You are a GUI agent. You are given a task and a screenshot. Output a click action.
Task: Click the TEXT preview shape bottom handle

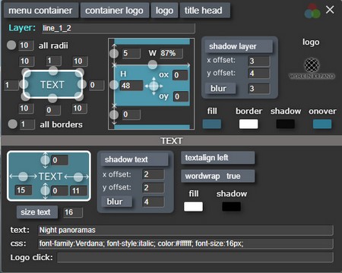pos(52,98)
